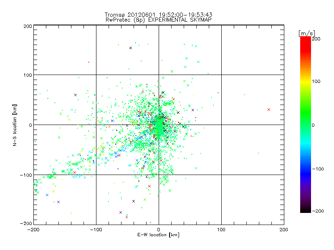Click the colorbar tick label '-100'

pos(318,169)
